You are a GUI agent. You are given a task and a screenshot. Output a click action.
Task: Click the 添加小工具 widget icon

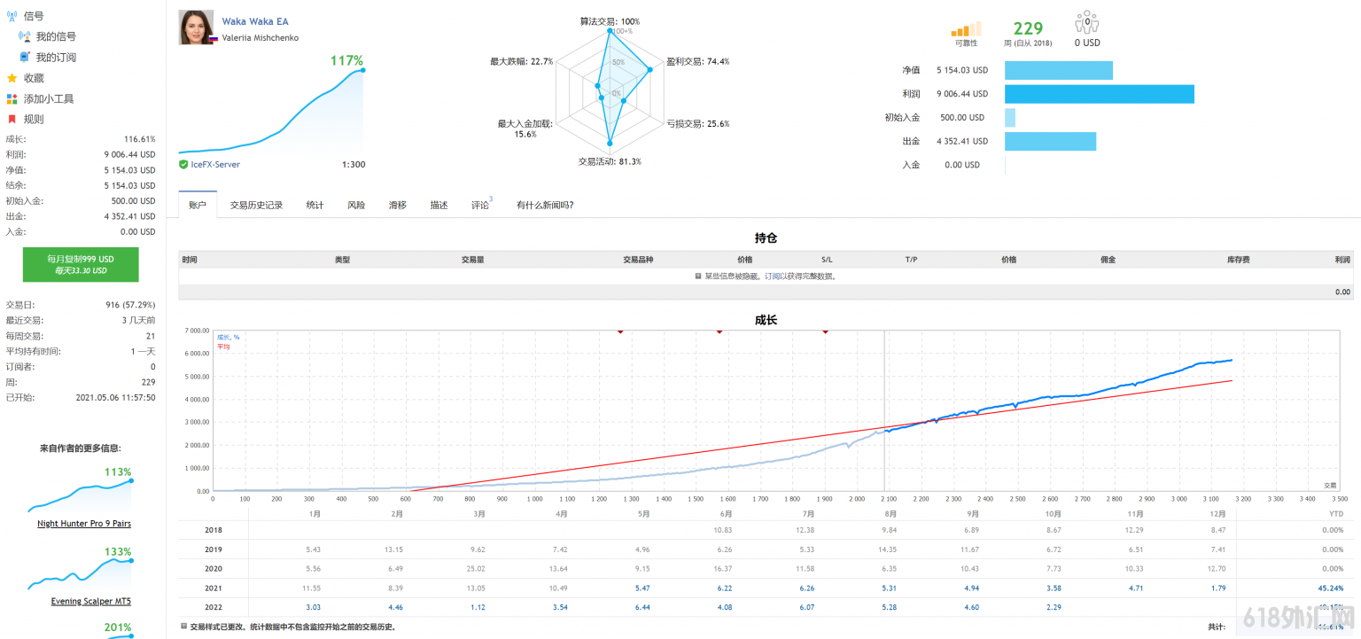point(12,98)
